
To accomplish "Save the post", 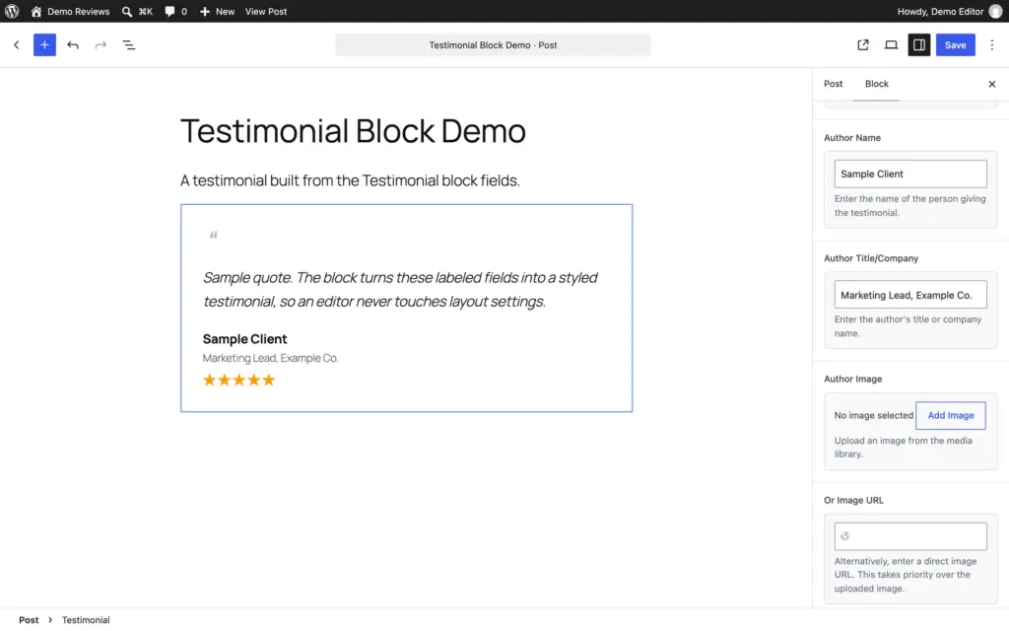I will click(x=955, y=45).
